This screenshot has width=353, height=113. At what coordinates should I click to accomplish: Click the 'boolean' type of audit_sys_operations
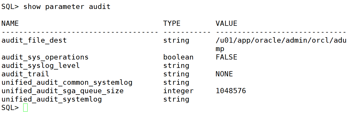[x=178, y=57]
